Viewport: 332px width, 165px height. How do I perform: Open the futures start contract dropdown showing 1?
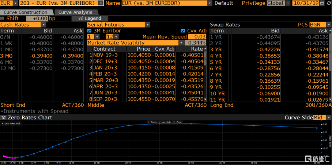coord(97,37)
